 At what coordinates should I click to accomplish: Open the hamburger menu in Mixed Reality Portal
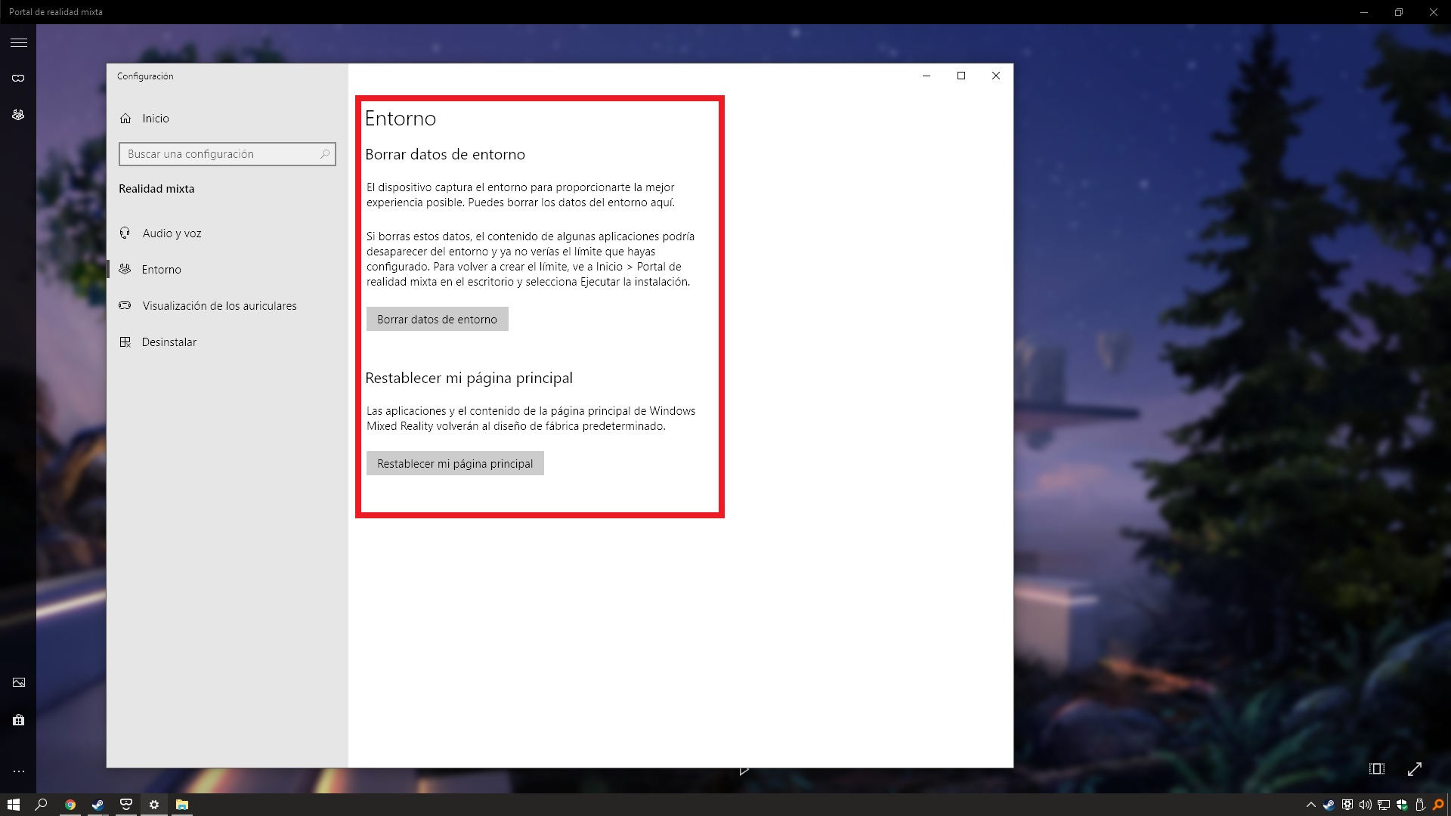[x=18, y=43]
